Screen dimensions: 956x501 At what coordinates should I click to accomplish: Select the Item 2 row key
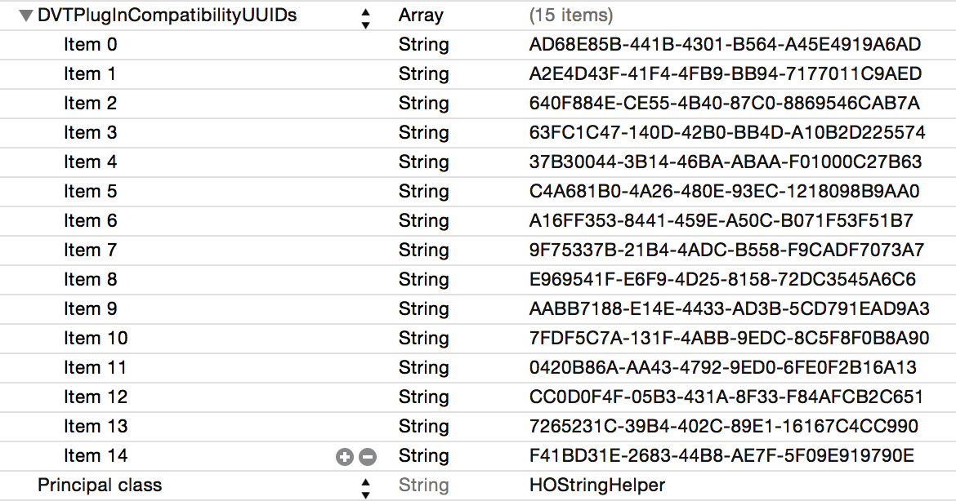pos(90,103)
